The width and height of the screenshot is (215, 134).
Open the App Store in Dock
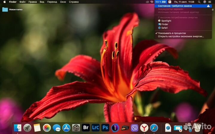[x=66, y=128]
